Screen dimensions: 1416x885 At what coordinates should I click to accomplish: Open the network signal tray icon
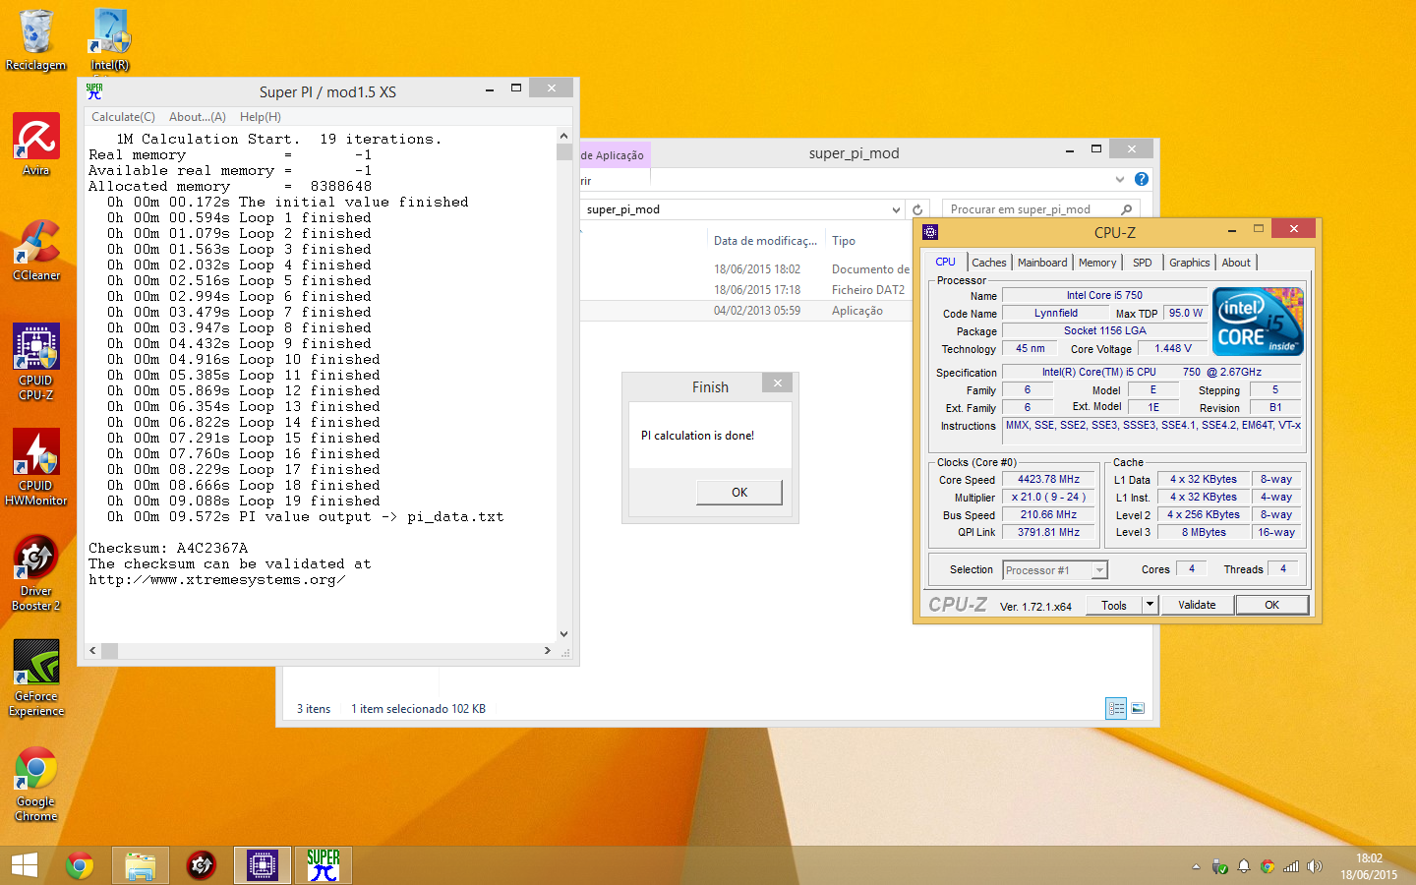point(1291,866)
